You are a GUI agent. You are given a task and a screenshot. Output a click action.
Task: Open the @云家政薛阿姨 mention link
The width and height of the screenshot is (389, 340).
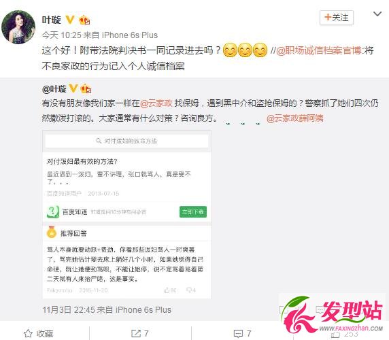[295, 118]
